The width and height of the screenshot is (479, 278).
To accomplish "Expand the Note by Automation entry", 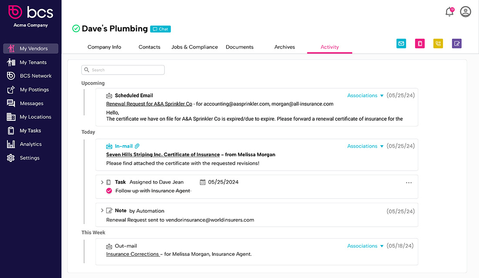I will click(x=102, y=210).
